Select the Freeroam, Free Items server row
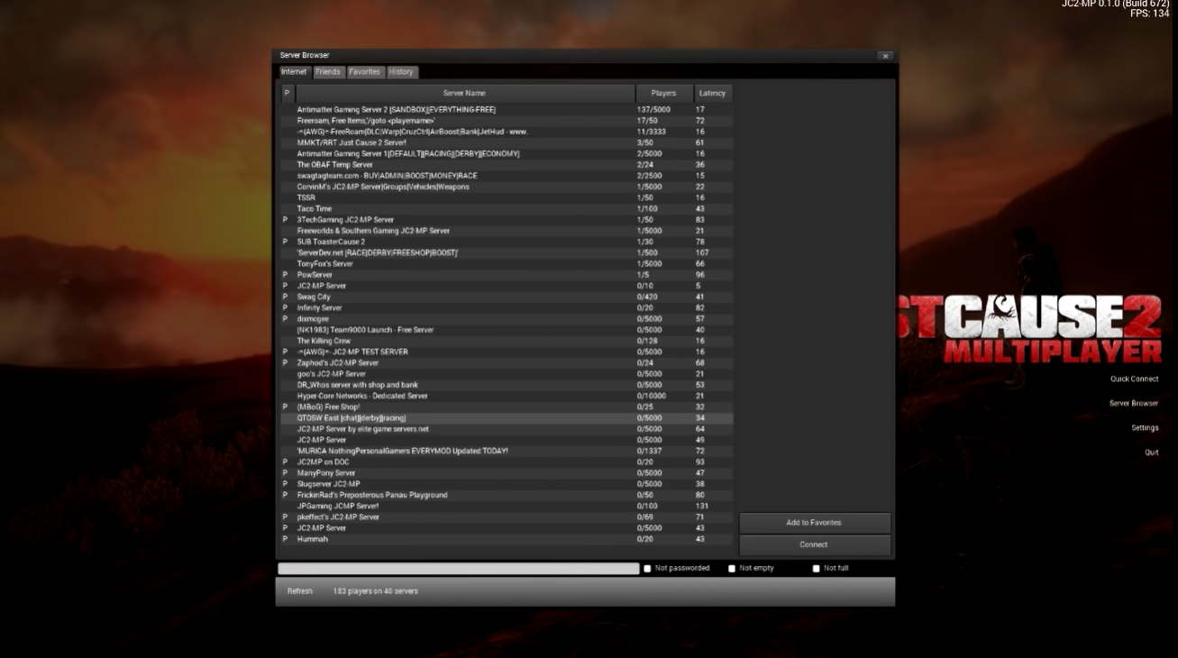Screen dimensions: 1178x658 point(507,121)
